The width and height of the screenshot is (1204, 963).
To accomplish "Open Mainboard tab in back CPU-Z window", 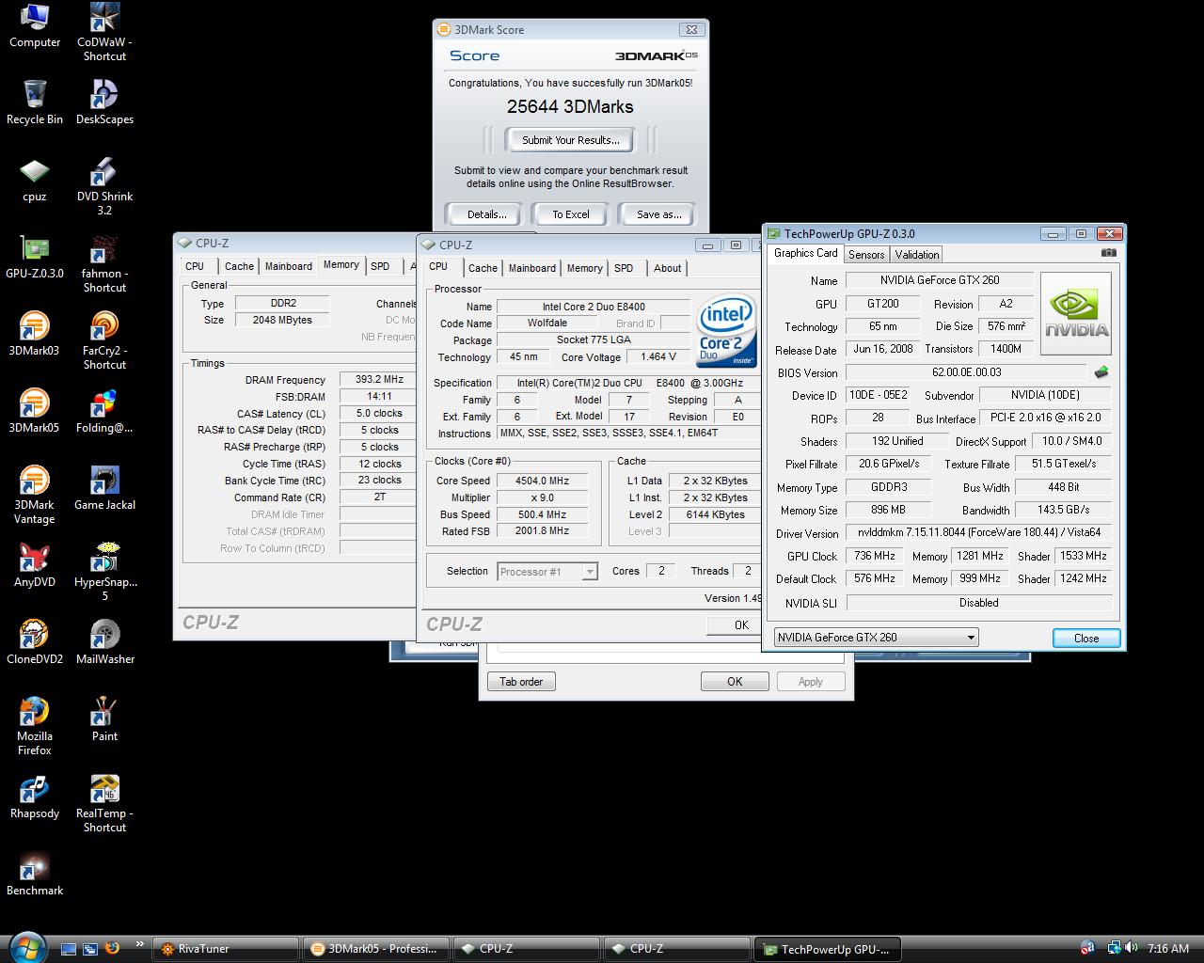I will [289, 266].
